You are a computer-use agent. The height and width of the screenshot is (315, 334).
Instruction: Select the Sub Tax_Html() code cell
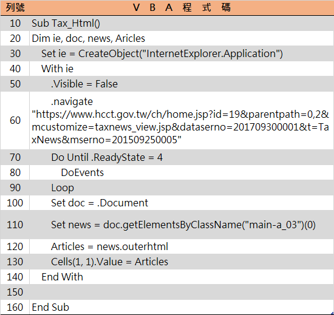pyautogui.click(x=182, y=24)
